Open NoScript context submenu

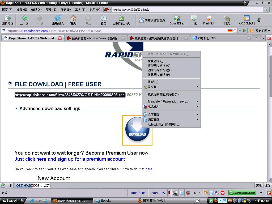coord(171,107)
